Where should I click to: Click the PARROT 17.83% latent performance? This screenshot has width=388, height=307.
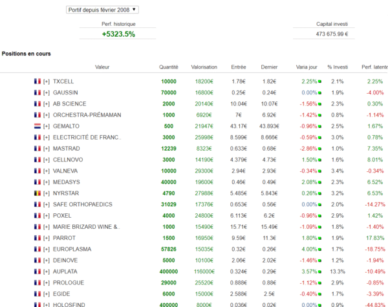(x=375, y=238)
